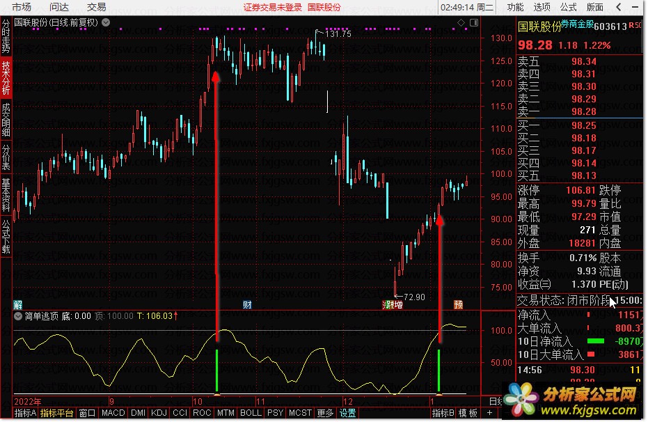Switch indicator to KDJ
The width and height of the screenshot is (648, 422).
tap(159, 413)
